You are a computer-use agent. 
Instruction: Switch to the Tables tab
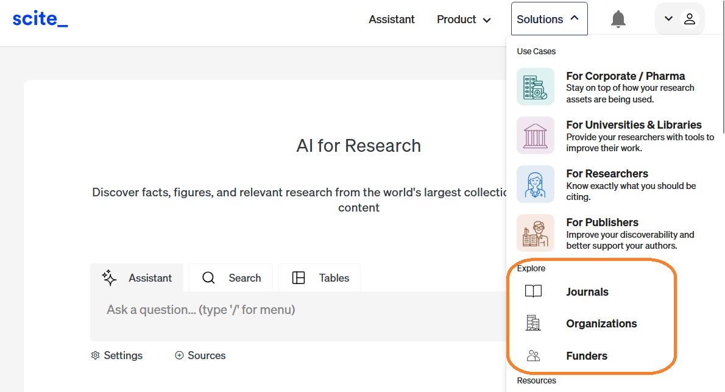320,278
